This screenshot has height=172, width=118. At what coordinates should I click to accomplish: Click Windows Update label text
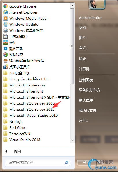point(24,25)
